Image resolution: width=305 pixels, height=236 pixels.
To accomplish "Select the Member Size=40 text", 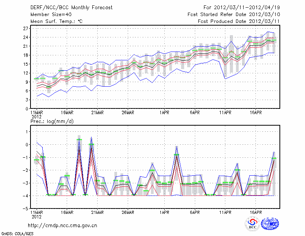I will 50,15.
